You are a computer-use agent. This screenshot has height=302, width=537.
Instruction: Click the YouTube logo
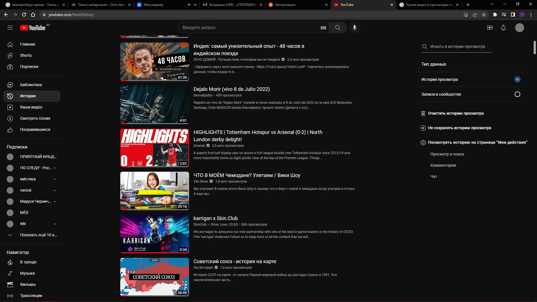pos(33,28)
